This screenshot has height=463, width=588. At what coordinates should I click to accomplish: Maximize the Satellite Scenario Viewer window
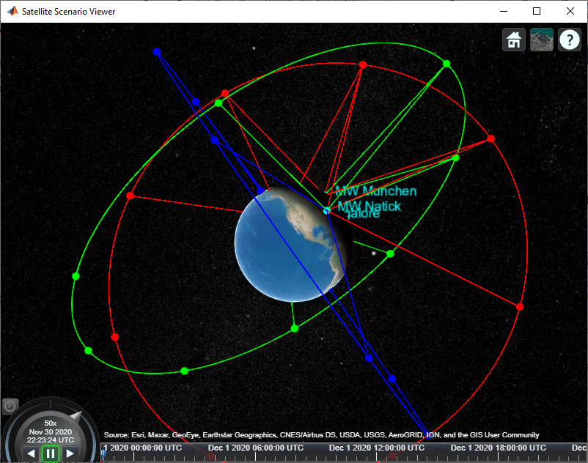537,11
